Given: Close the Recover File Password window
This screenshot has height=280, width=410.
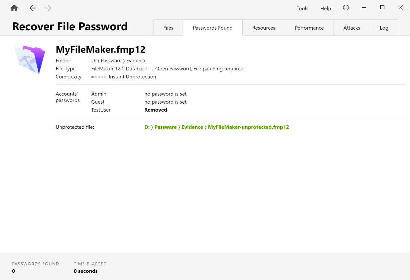Looking at the screenshot, I should (401, 8).
